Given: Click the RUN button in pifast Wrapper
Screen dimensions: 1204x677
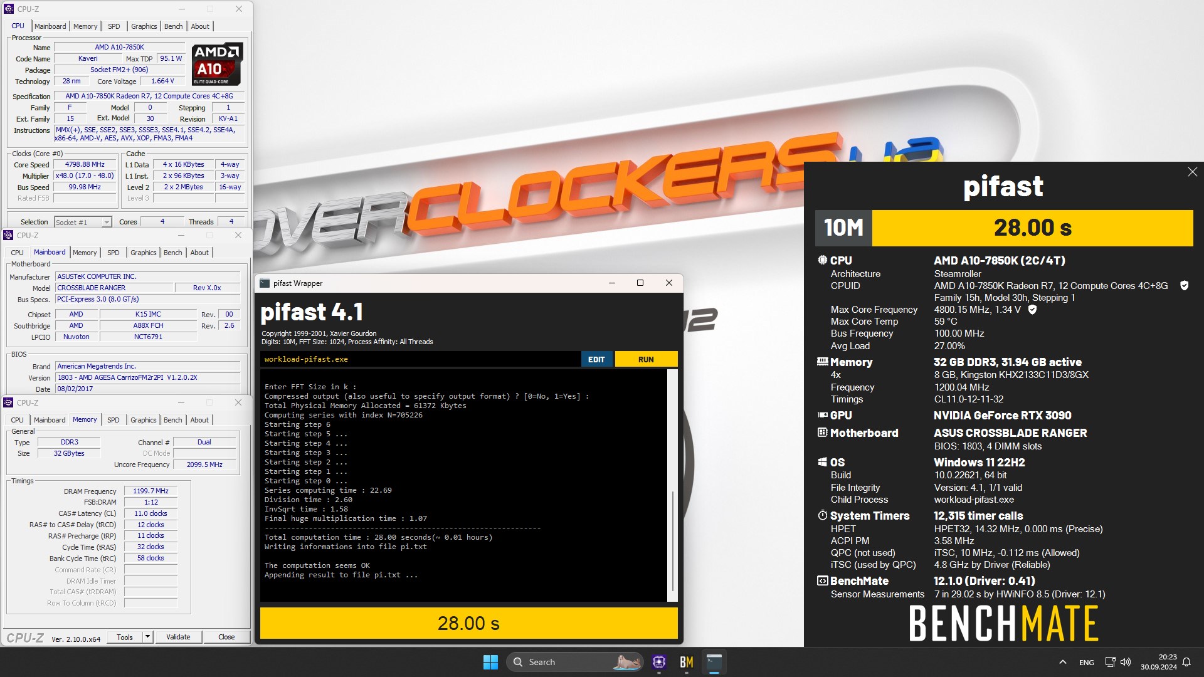Looking at the screenshot, I should coord(646,359).
